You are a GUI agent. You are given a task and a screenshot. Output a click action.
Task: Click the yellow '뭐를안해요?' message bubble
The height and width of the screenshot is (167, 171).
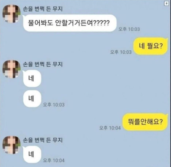click(145, 122)
